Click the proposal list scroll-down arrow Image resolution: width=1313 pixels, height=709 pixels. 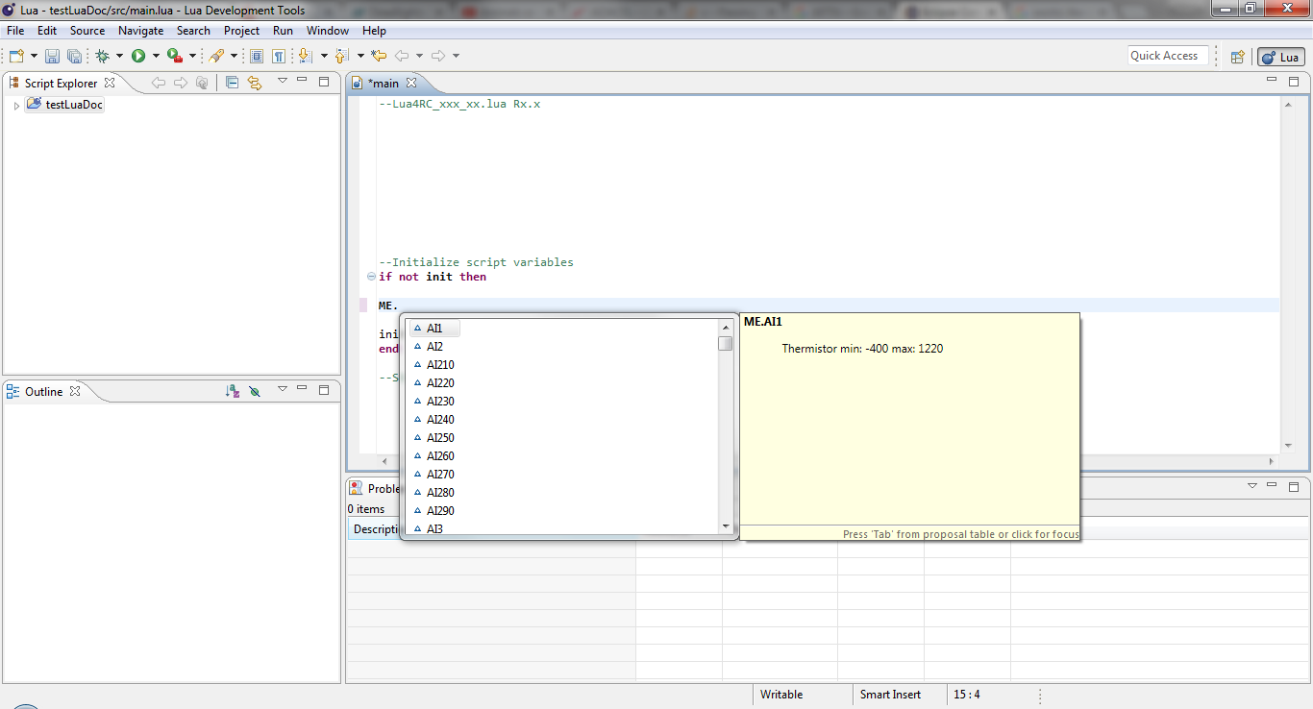(x=726, y=526)
